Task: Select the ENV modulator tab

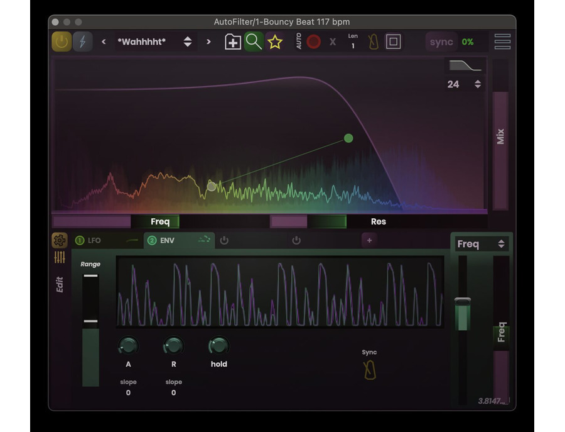Action: click(179, 240)
